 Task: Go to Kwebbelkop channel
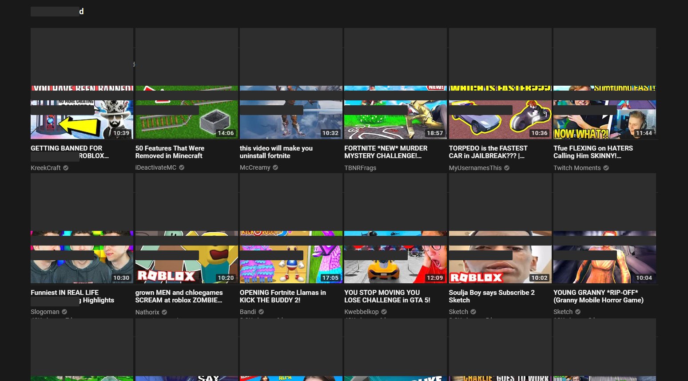click(362, 312)
